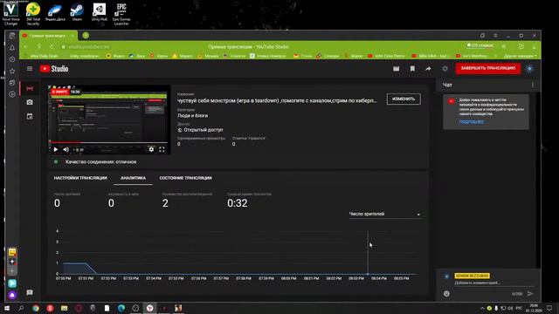Open Windows Start menu
The image size is (559, 314).
(x=7, y=308)
